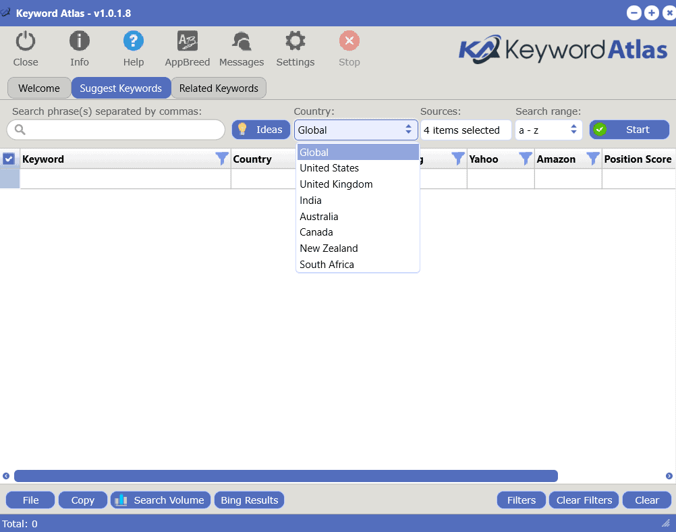Click the Keyword column filter icon
The height and width of the screenshot is (532, 676).
(x=221, y=159)
